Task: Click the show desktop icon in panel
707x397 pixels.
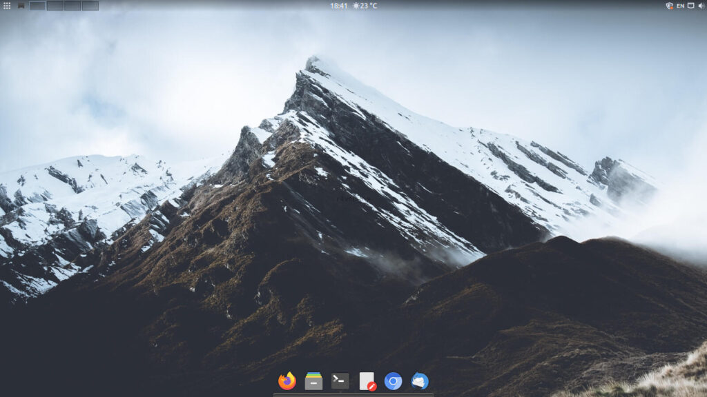Action: pyautogui.click(x=21, y=6)
